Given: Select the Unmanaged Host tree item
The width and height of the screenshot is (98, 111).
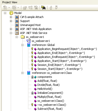Looking at the screenshot, I should tap(30, 25).
